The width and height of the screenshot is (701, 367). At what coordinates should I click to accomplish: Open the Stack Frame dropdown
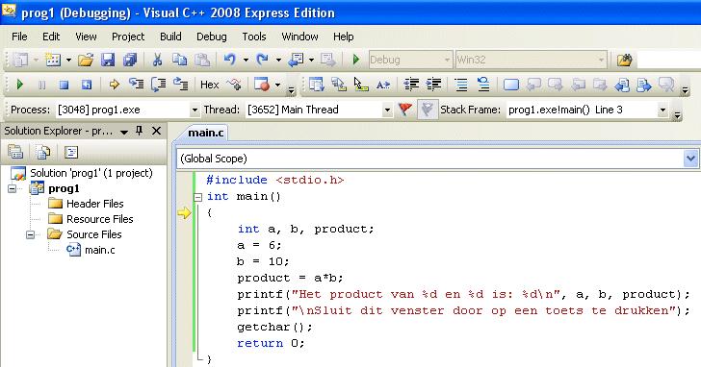tap(662, 110)
